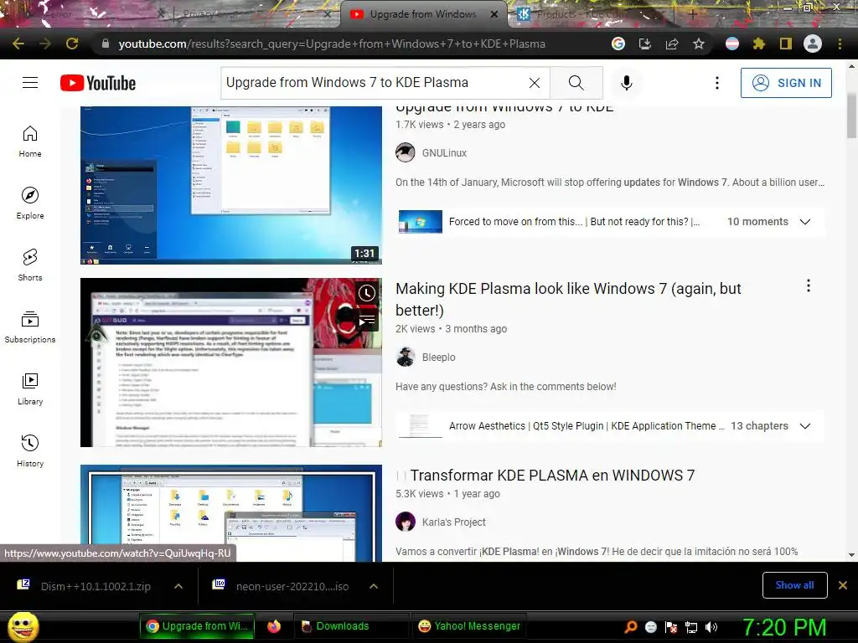Open a new browser tab
858x643 pixels.
(692, 14)
